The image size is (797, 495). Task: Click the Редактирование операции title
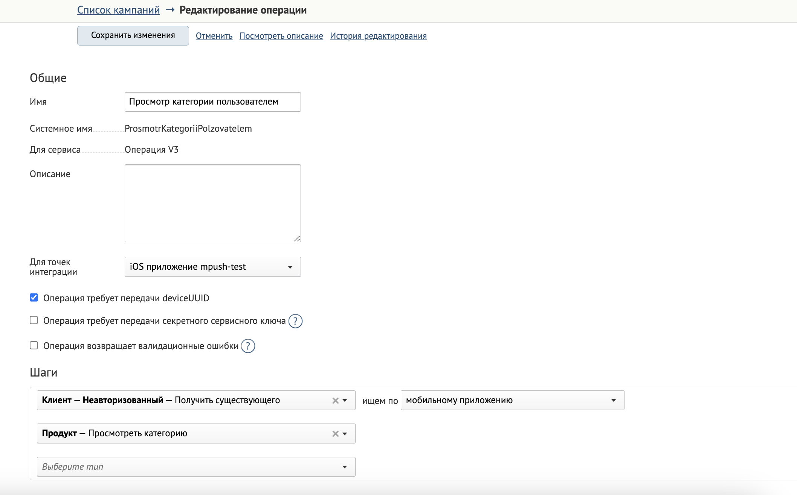tap(243, 10)
